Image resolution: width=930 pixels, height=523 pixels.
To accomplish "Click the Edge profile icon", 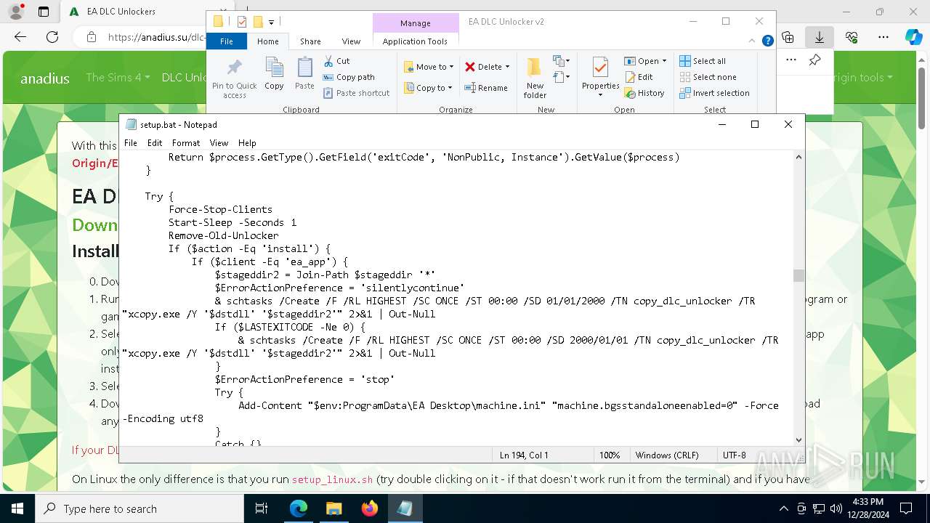I will coord(17,12).
